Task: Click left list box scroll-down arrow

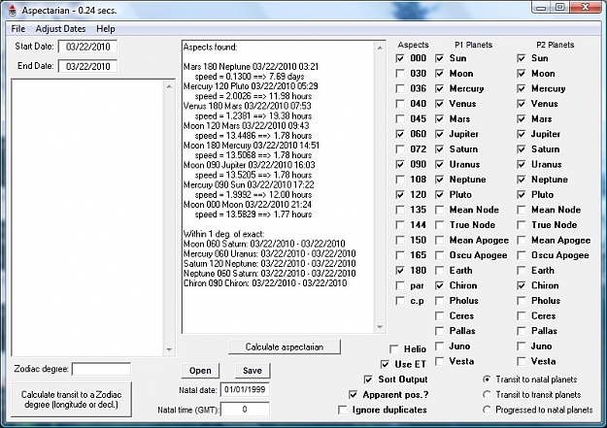Action: point(169,349)
